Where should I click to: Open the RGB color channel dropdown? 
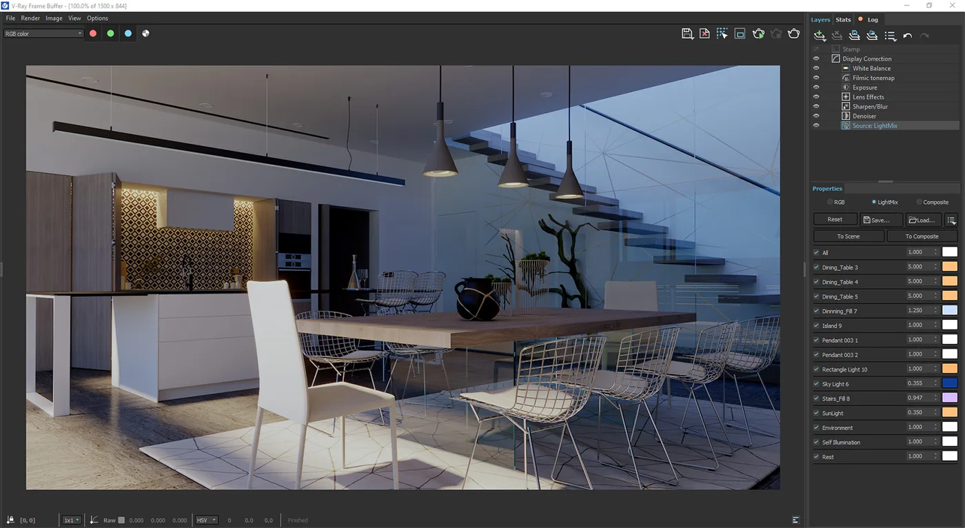pos(43,34)
